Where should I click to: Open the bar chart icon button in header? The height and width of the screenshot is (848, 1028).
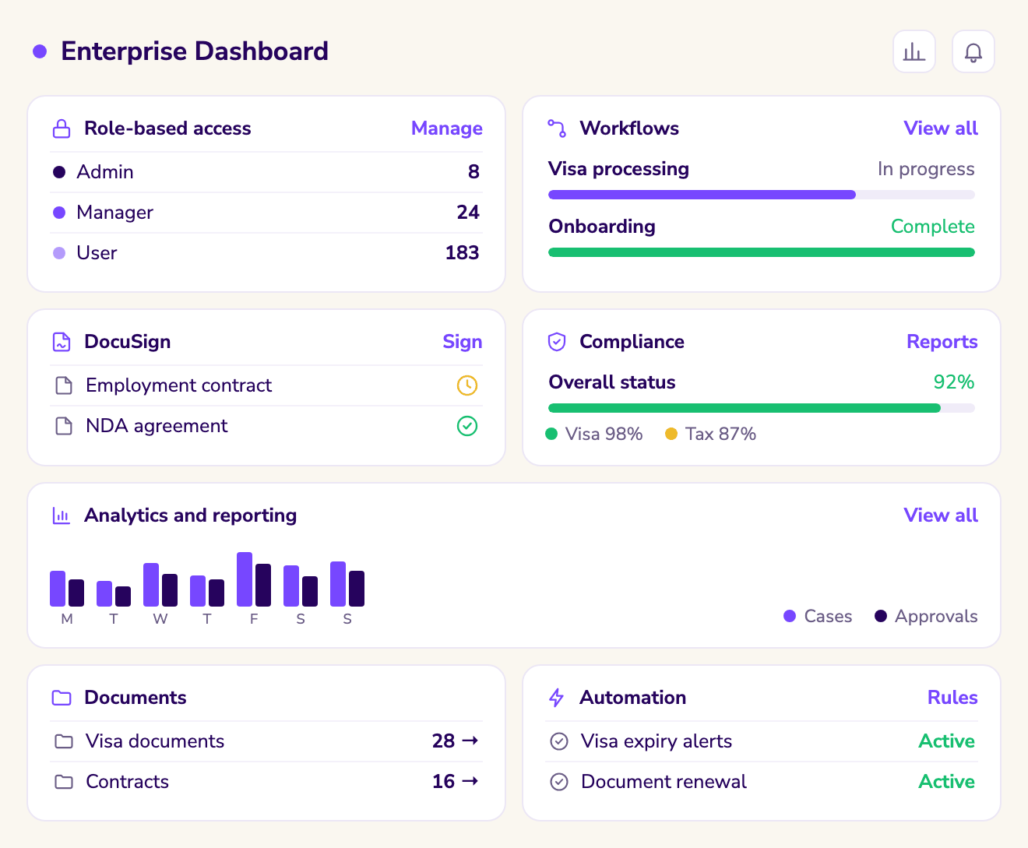(x=914, y=51)
